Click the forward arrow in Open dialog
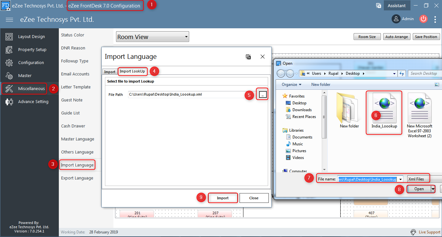Viewport: 442px width, 237px height. point(290,73)
